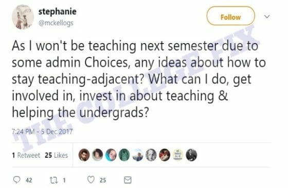The width and height of the screenshot is (288, 188).
Task: Expand the tweet options chevron
Action: point(267,16)
